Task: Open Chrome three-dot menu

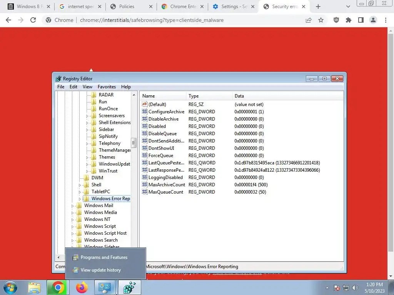Action: point(386,20)
